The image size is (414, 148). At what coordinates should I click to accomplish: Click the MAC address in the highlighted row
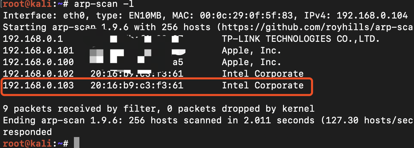click(137, 86)
